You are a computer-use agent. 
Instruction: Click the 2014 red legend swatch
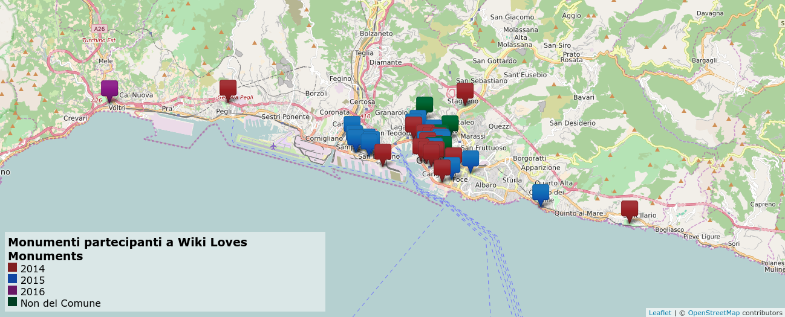click(x=13, y=268)
